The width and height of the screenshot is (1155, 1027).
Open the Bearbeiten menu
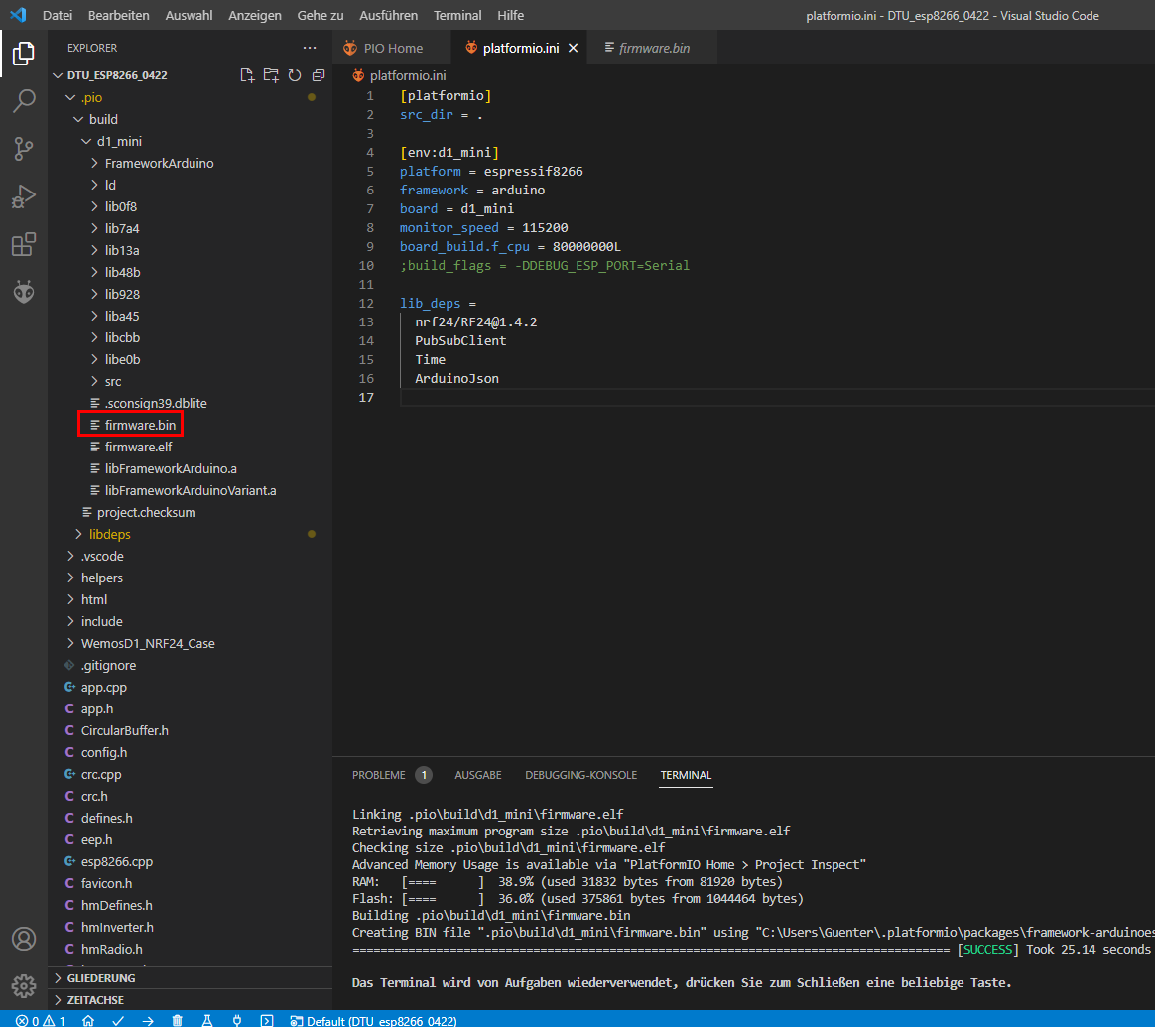coord(119,15)
